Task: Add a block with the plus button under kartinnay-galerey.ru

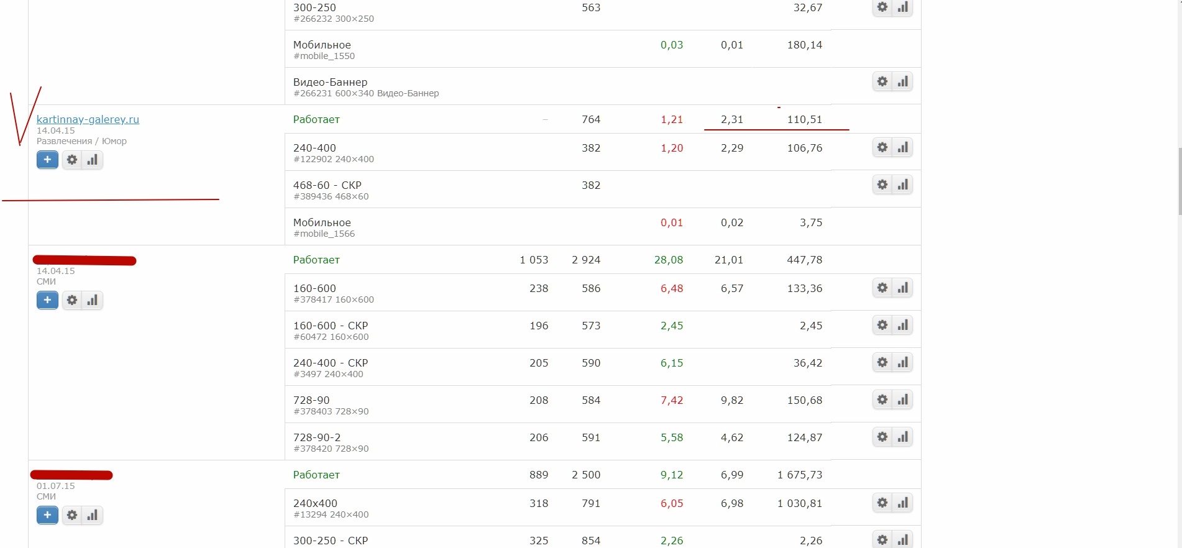Action: [47, 160]
